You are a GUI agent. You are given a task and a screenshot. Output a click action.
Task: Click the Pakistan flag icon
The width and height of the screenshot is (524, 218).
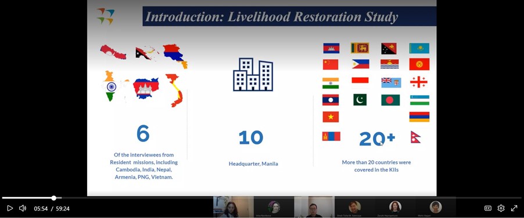360,100
